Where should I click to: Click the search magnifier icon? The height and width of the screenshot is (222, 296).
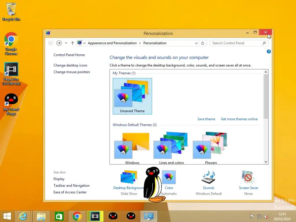click(264, 43)
